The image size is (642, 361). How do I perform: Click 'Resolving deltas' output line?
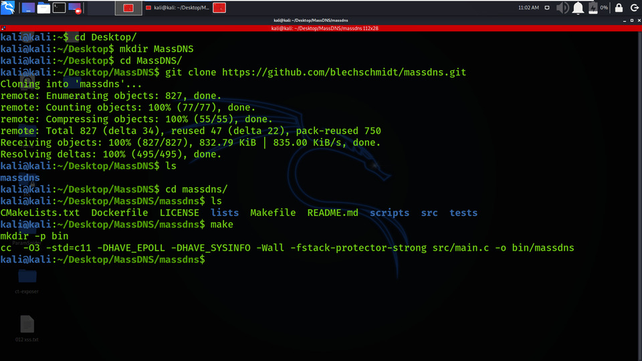pos(111,154)
